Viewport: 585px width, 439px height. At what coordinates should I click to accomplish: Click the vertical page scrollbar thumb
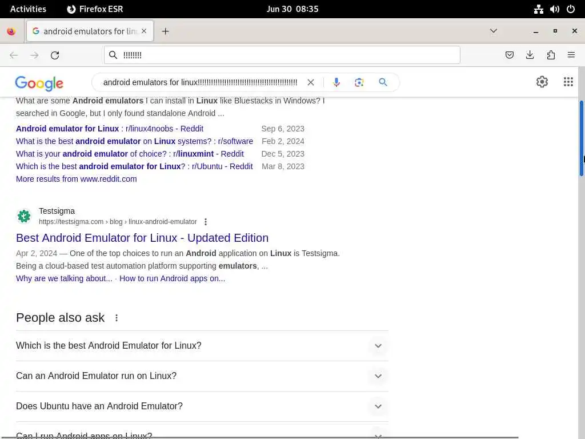(x=581, y=138)
